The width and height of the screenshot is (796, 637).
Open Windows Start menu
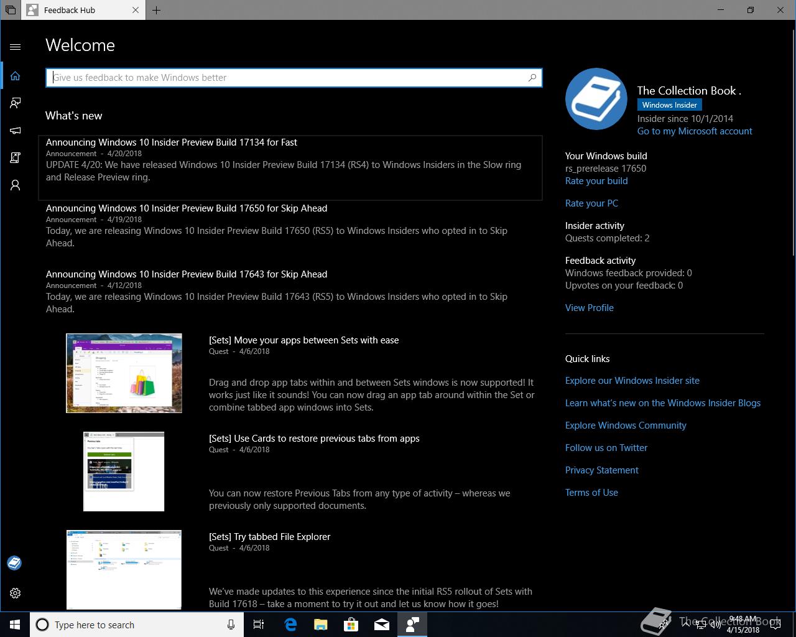coord(15,625)
